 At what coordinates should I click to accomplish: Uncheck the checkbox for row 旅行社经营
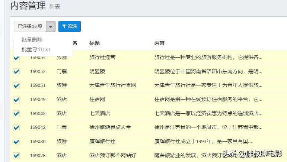pos(16,58)
